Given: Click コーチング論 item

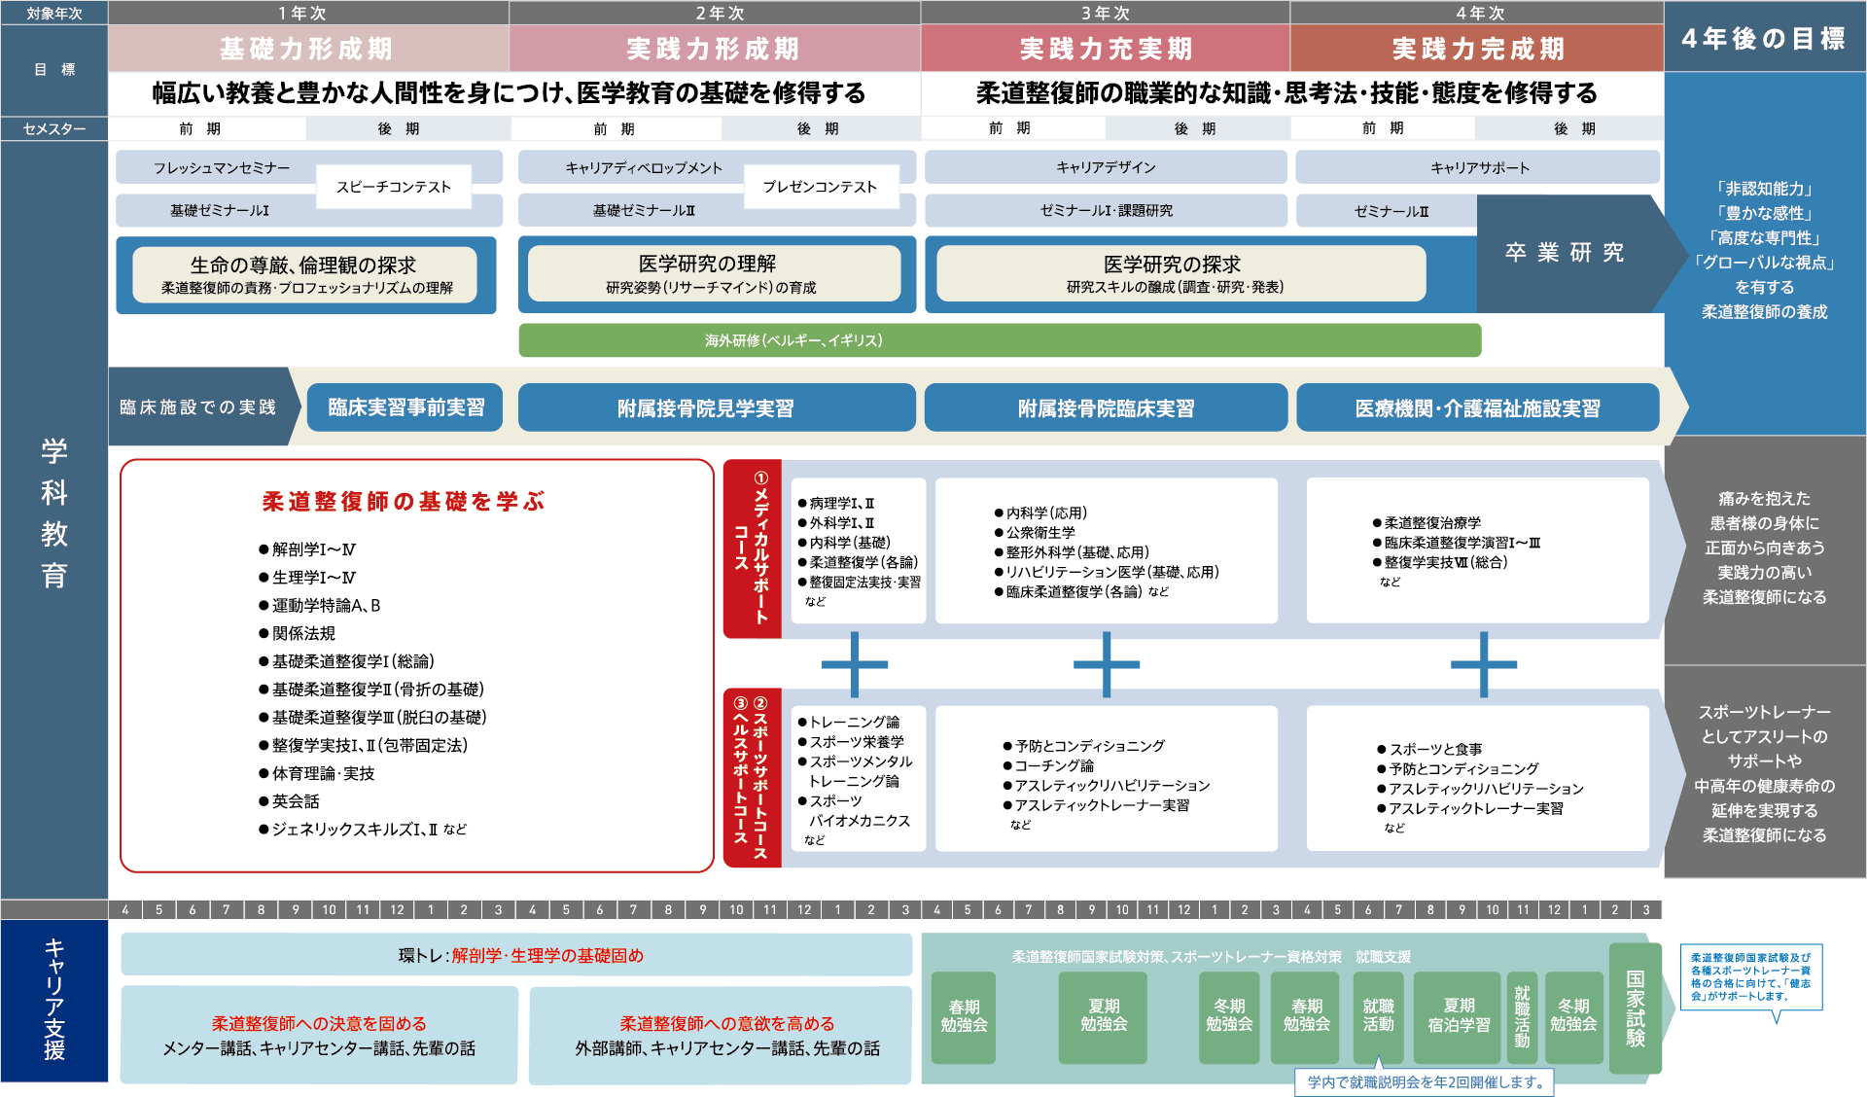Looking at the screenshot, I should (1048, 766).
